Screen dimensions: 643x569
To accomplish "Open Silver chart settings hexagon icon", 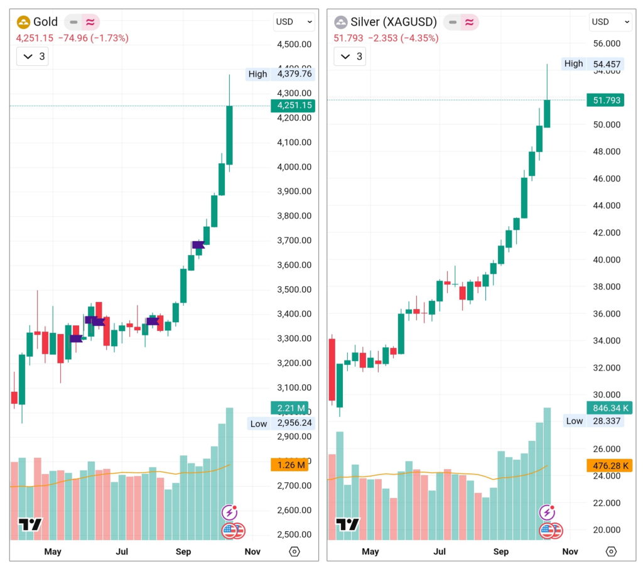I will click(x=611, y=551).
